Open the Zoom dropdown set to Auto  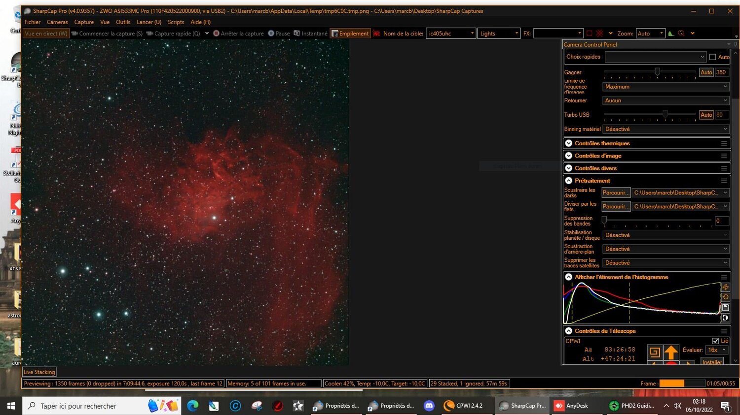(x=650, y=33)
